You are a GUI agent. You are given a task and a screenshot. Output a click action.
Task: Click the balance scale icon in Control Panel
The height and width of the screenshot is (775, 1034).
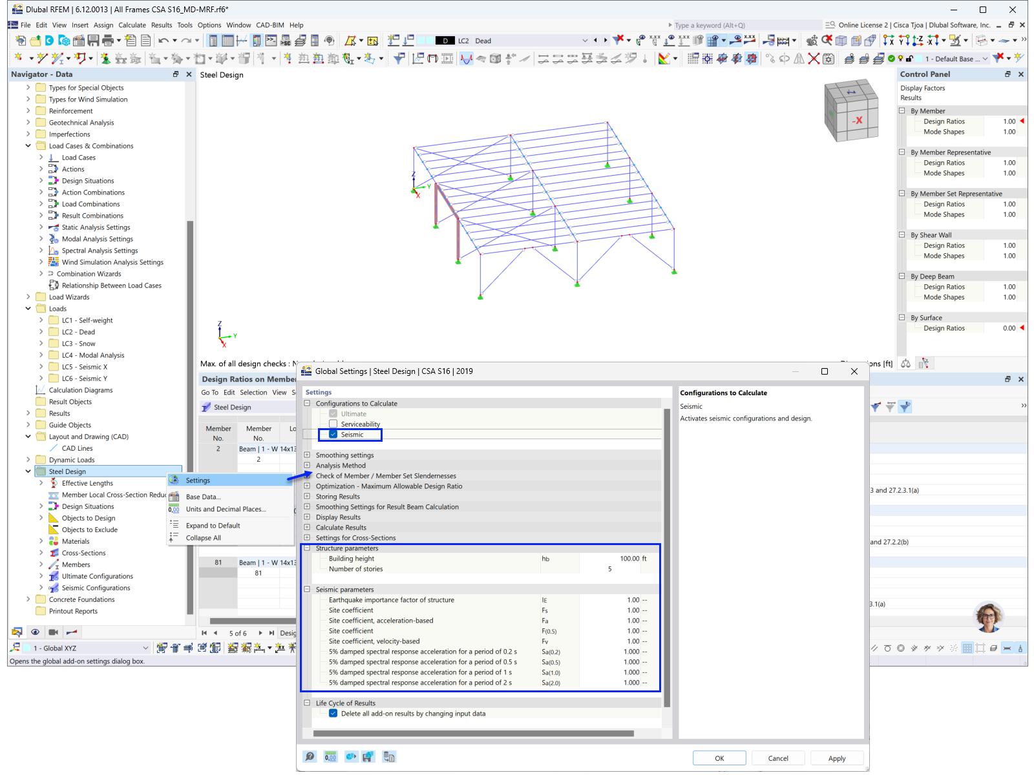tap(906, 364)
